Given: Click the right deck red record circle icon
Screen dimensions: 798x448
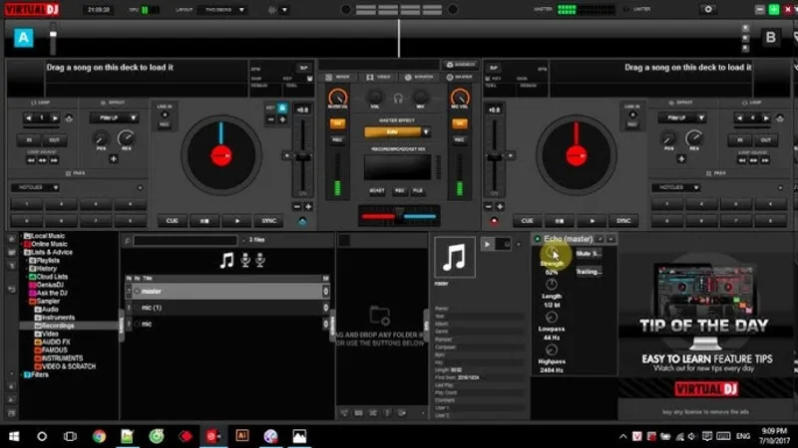Looking at the screenshot, I should [x=494, y=221].
